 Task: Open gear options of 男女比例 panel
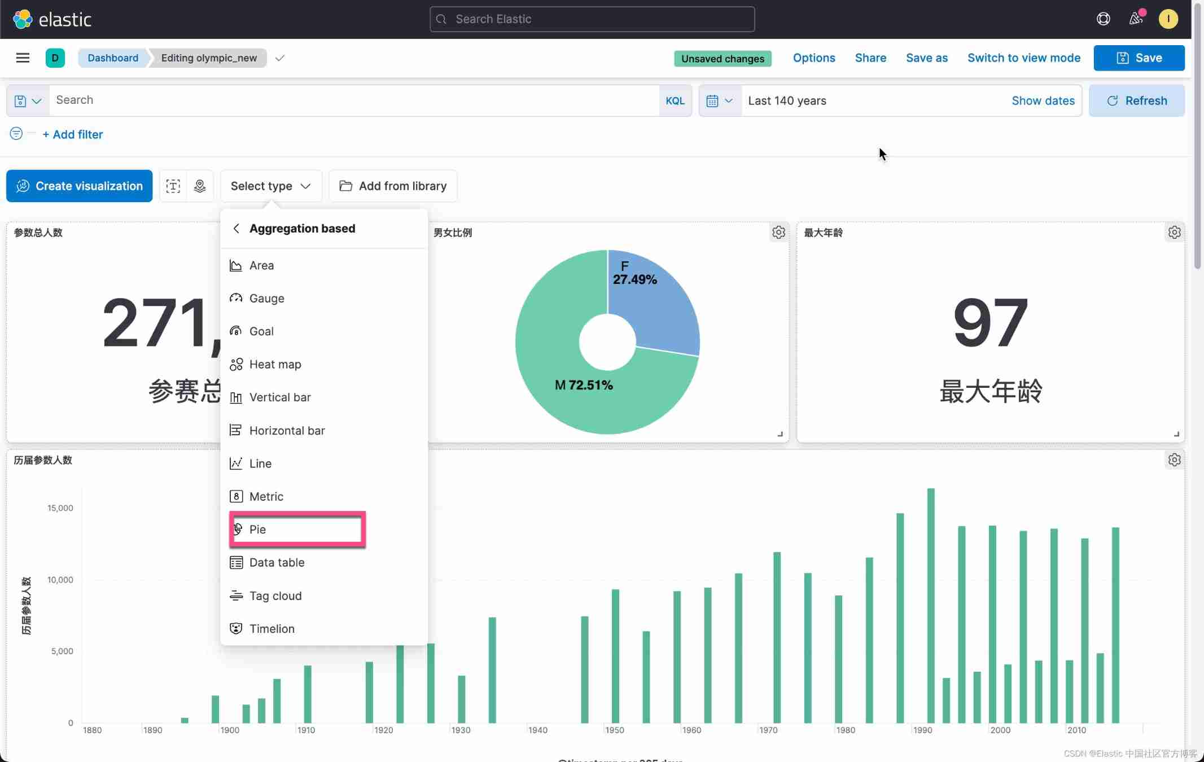coord(778,233)
